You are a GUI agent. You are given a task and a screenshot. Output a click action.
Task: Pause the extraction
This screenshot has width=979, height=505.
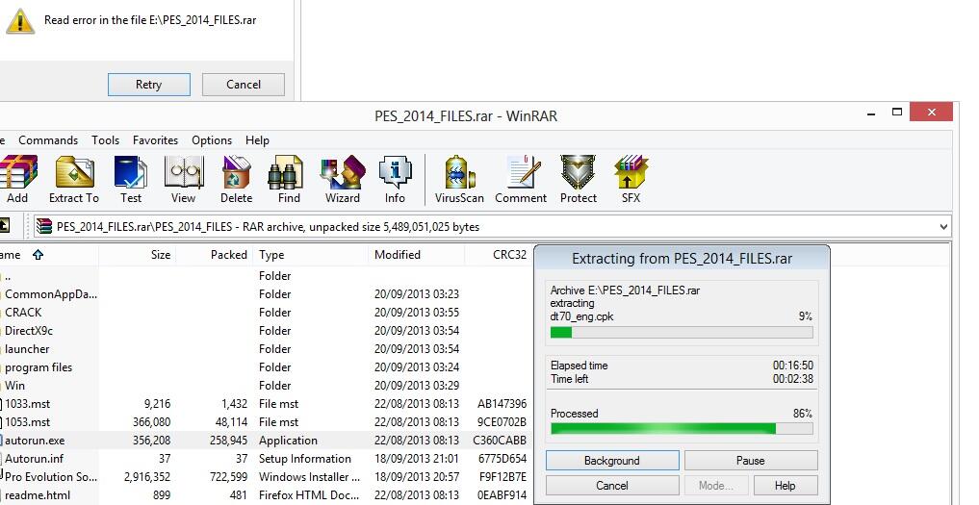tap(751, 461)
